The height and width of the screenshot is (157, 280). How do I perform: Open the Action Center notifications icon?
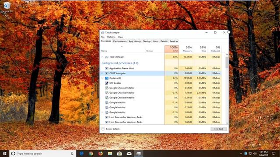pos(273,153)
